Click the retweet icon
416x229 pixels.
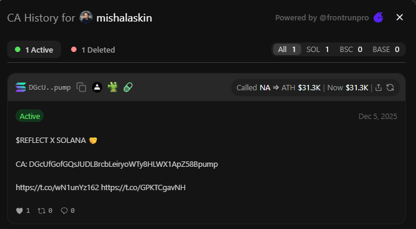pos(41,210)
